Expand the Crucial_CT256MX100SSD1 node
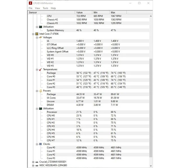The width and height of the screenshot is (180, 168). tap(33, 162)
